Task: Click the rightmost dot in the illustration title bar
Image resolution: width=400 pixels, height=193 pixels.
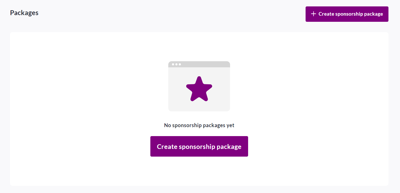Action: pos(180,64)
